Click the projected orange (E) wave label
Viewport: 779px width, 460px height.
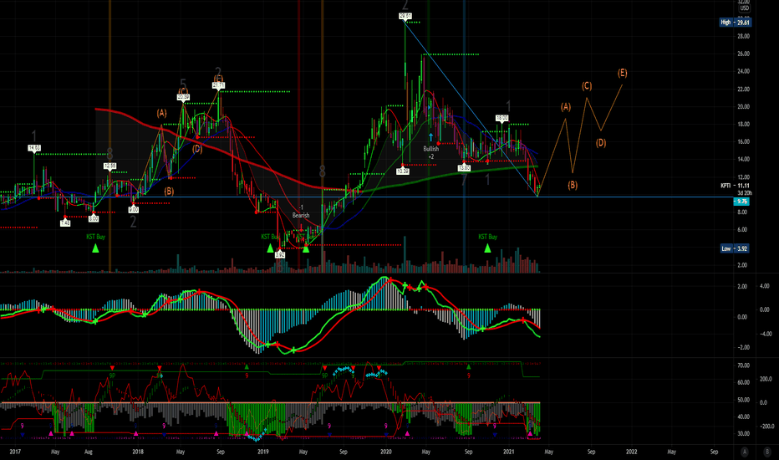point(622,73)
